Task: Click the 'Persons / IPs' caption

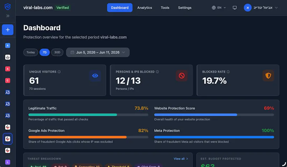Action: point(124,89)
